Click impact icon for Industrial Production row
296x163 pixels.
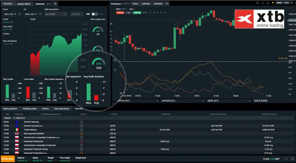[x=82, y=141]
